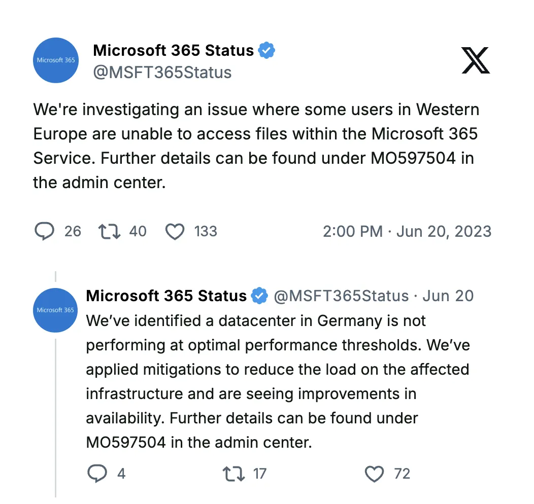
Task: Open the follow-up tweet's profile avatar
Action: [55, 310]
